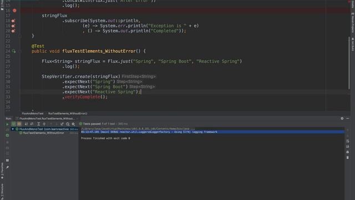
Task: Expand all test tree nodes
Action: tap(38, 124)
